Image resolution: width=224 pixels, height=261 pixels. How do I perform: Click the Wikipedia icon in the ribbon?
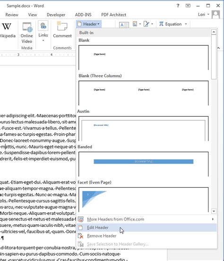click(7, 26)
